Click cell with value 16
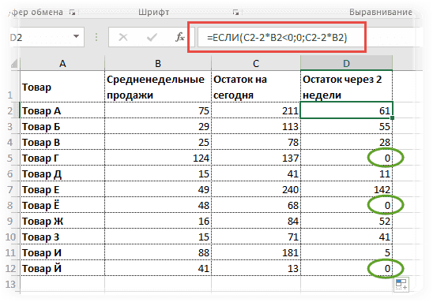The image size is (433, 302). [x=158, y=221]
